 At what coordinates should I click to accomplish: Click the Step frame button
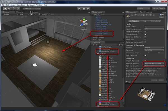coord(88,9)
